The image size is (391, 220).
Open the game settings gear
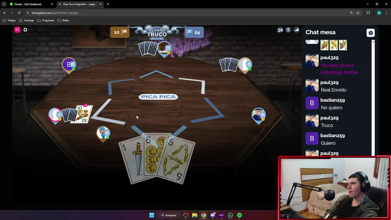point(25,30)
